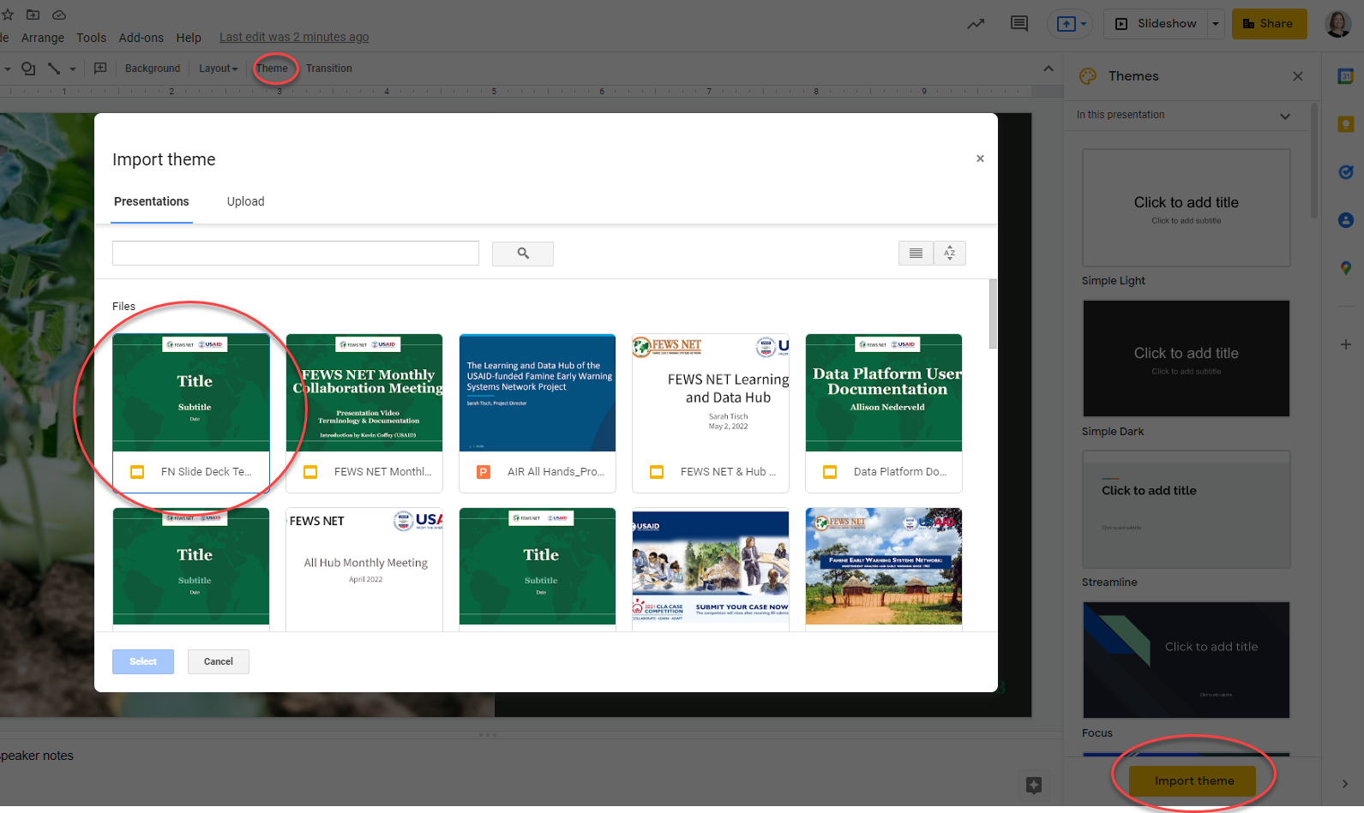The image size is (1364, 813).
Task: Close the Themes panel
Action: [x=1297, y=76]
